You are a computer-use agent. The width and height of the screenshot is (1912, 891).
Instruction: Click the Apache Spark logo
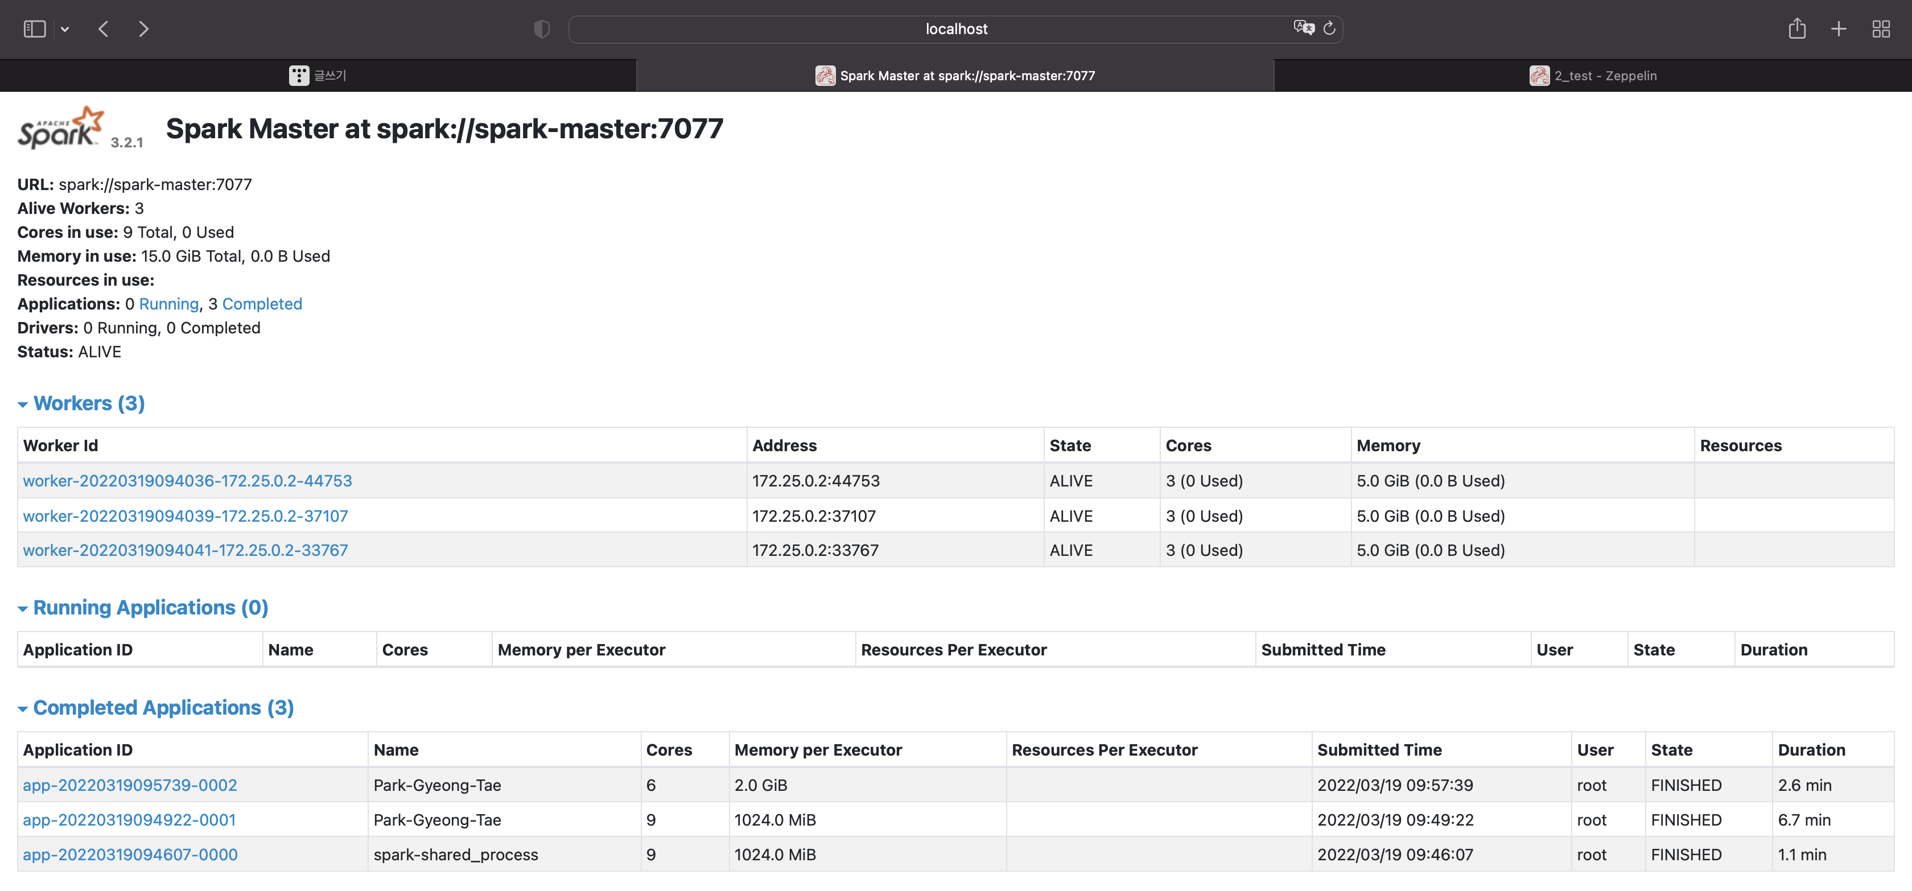coord(61,127)
